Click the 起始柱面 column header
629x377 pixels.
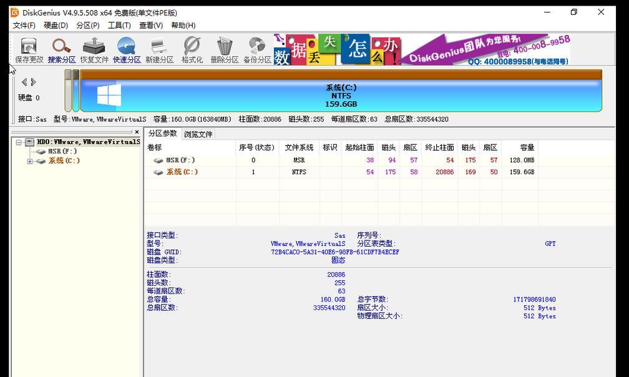(359, 147)
